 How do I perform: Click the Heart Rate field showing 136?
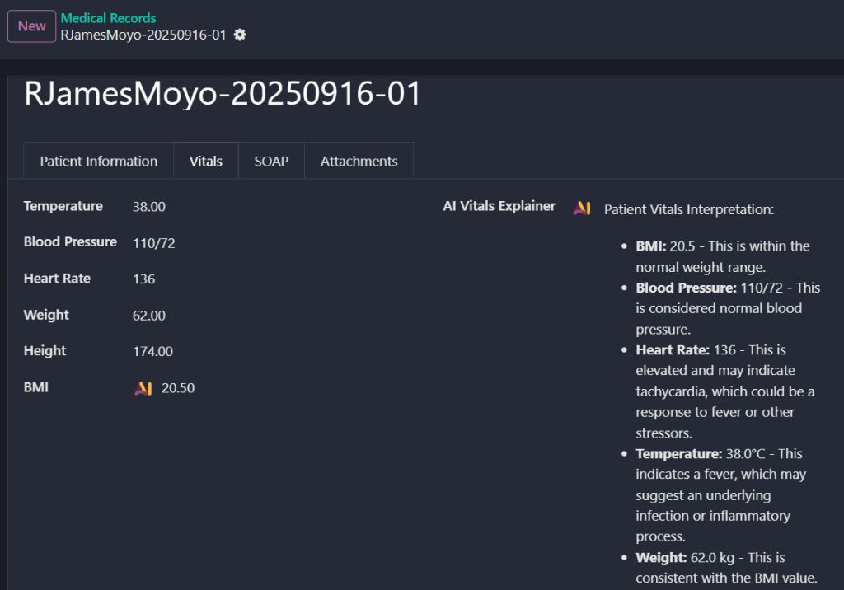tap(143, 279)
